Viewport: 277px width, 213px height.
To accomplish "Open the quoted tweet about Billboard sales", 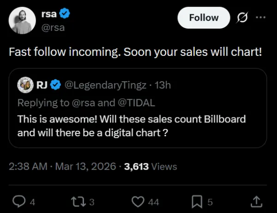I will 138,126.
